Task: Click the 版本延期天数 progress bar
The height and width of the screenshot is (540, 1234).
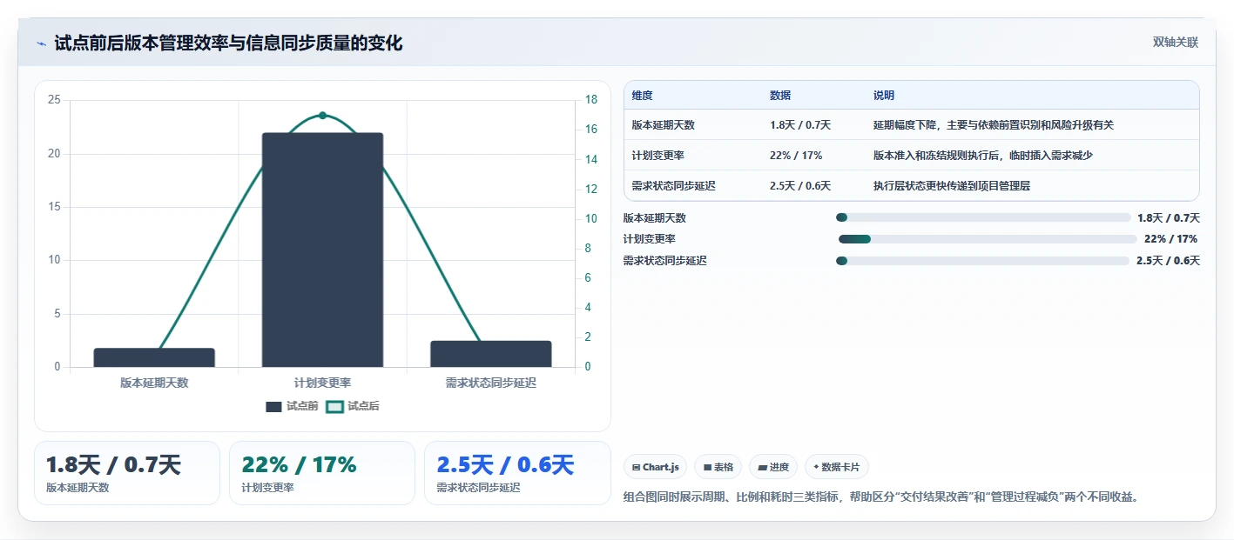Action: (983, 217)
